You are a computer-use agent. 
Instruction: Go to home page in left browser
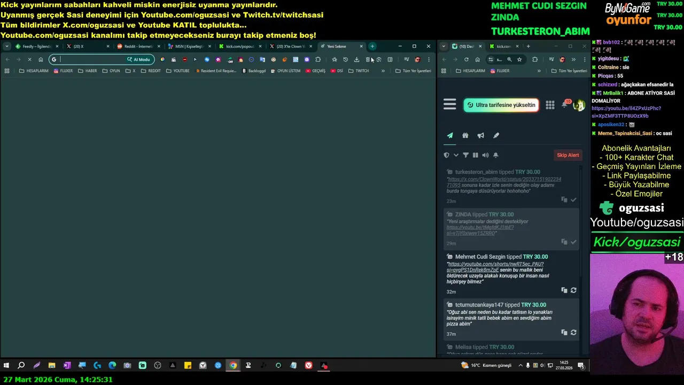pos(41,59)
